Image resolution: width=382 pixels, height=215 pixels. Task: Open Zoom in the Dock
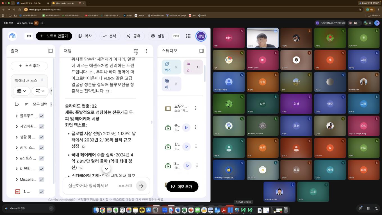(165, 210)
